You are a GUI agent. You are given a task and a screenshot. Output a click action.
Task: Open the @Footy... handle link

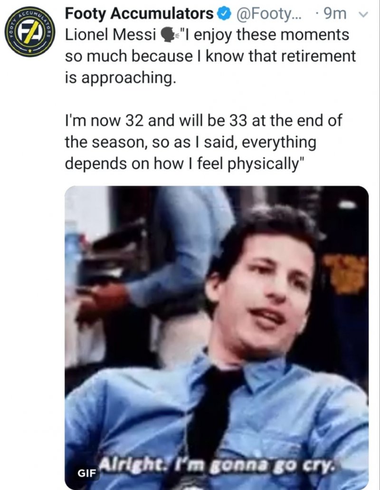tap(269, 14)
